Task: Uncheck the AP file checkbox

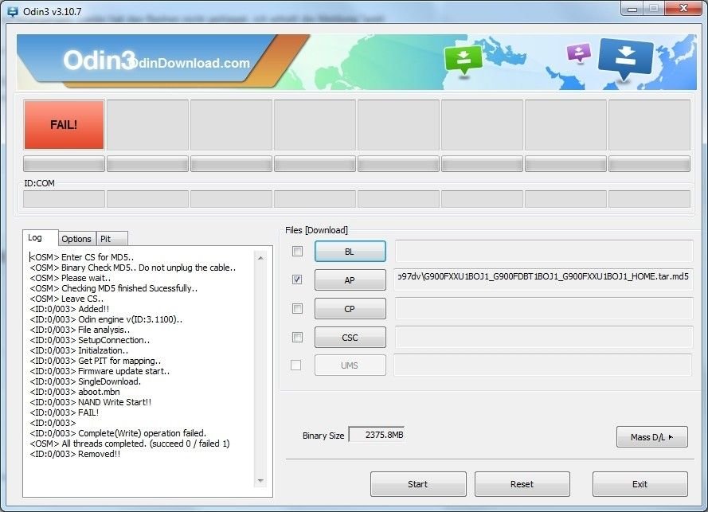Action: click(x=297, y=280)
